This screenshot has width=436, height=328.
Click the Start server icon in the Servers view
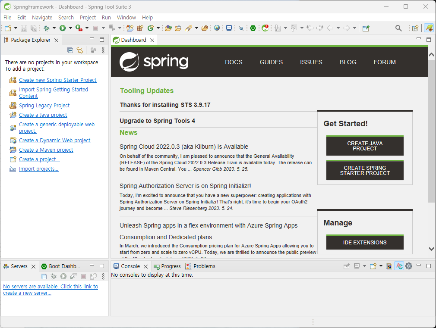click(63, 276)
